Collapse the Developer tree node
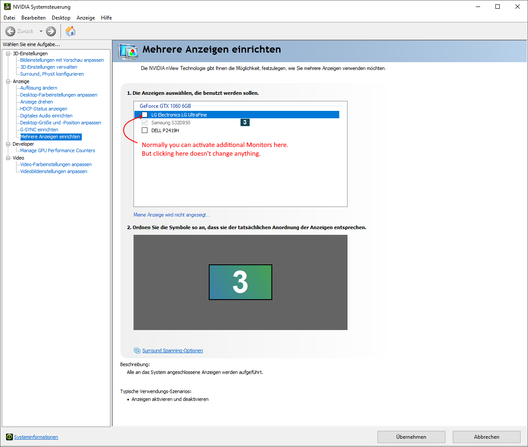 click(x=8, y=144)
